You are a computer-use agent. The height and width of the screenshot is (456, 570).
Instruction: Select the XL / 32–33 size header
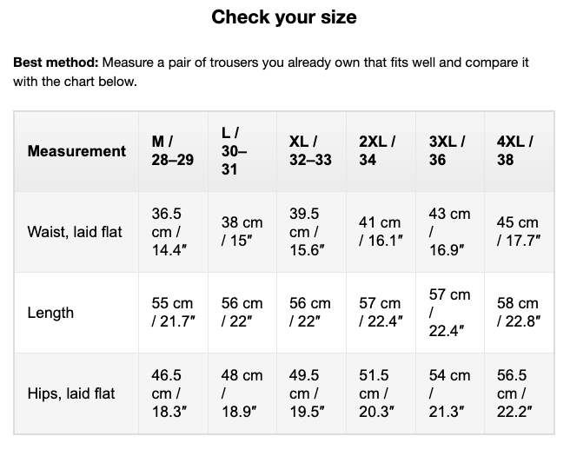click(x=312, y=151)
